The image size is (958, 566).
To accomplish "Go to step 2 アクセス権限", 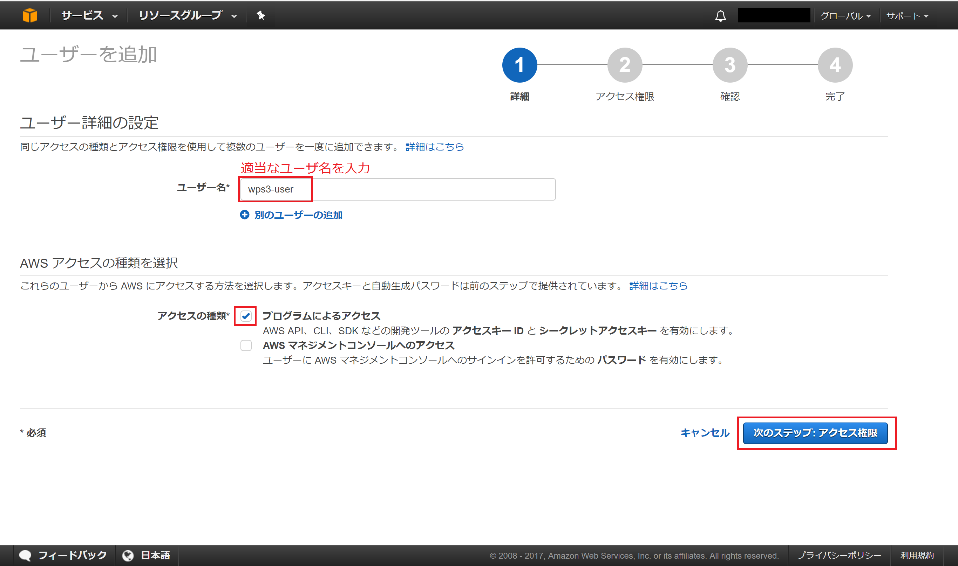I will click(x=625, y=65).
